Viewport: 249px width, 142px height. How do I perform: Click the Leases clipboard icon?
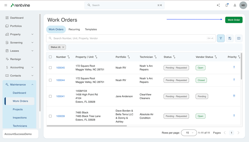pyautogui.click(x=7, y=51)
